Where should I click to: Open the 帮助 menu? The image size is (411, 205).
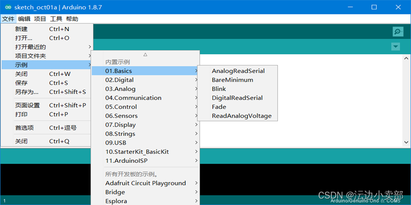click(72, 19)
